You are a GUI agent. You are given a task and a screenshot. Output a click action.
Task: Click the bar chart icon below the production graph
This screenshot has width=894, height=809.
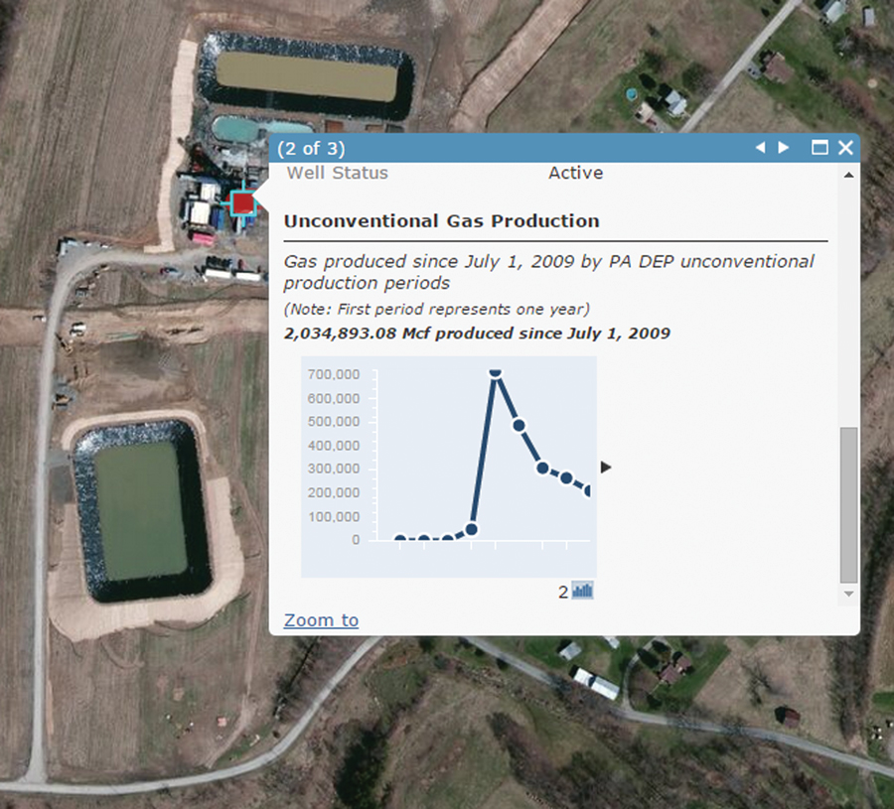coord(581,590)
